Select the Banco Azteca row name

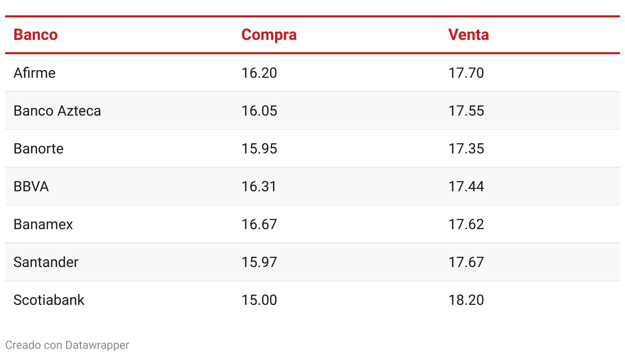(57, 110)
